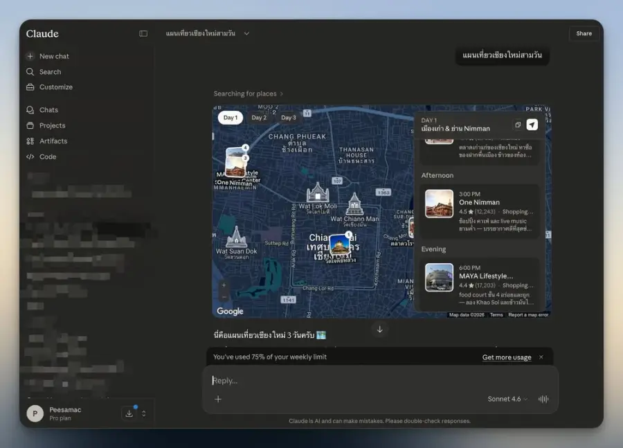The width and height of the screenshot is (623, 448).
Task: Click map pin number 1 in old city
Action: 340,244
